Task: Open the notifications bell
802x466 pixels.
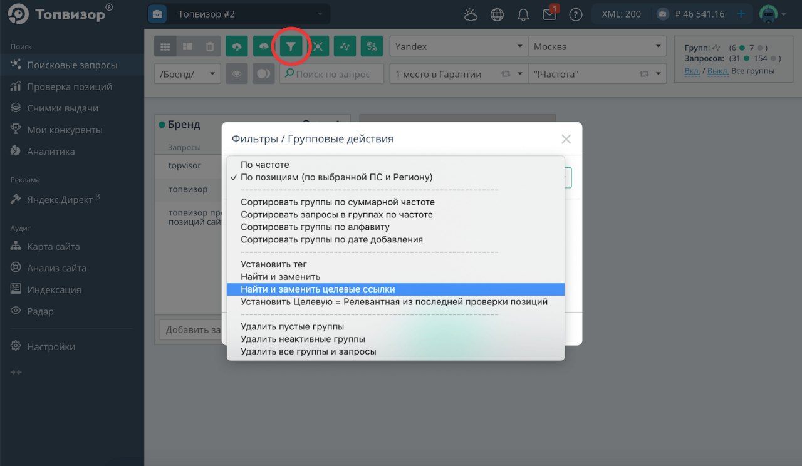Action: click(x=523, y=14)
